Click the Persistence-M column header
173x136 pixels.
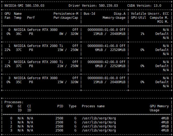point(66,14)
